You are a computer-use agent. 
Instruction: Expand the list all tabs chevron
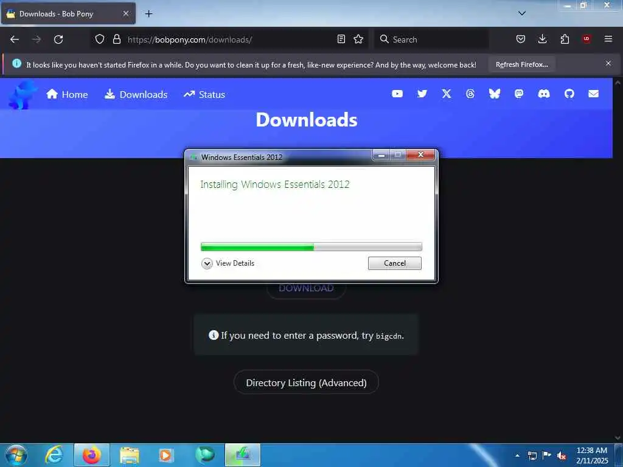(x=522, y=13)
